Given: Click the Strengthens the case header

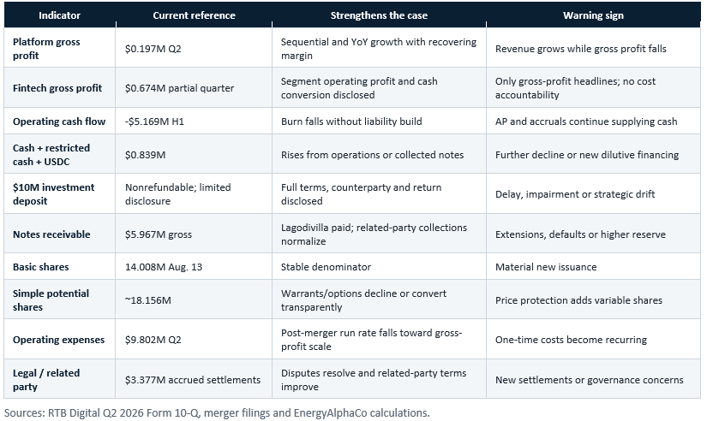Looking at the screenshot, I should tap(379, 15).
